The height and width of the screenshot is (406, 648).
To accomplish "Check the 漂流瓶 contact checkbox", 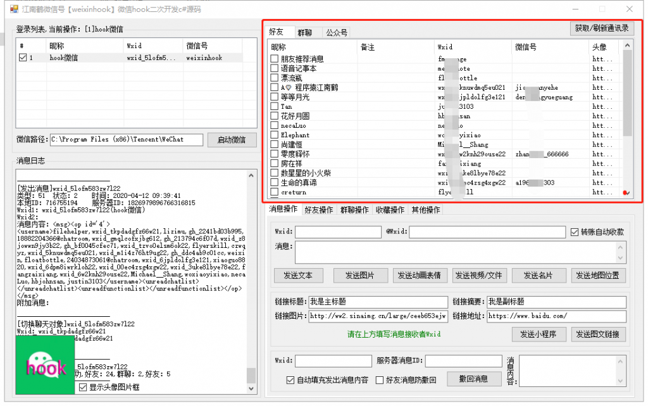I will (x=274, y=78).
